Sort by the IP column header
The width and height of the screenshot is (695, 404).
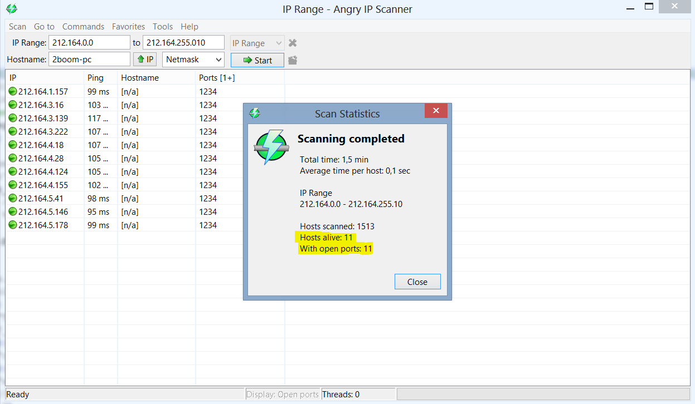click(45, 78)
